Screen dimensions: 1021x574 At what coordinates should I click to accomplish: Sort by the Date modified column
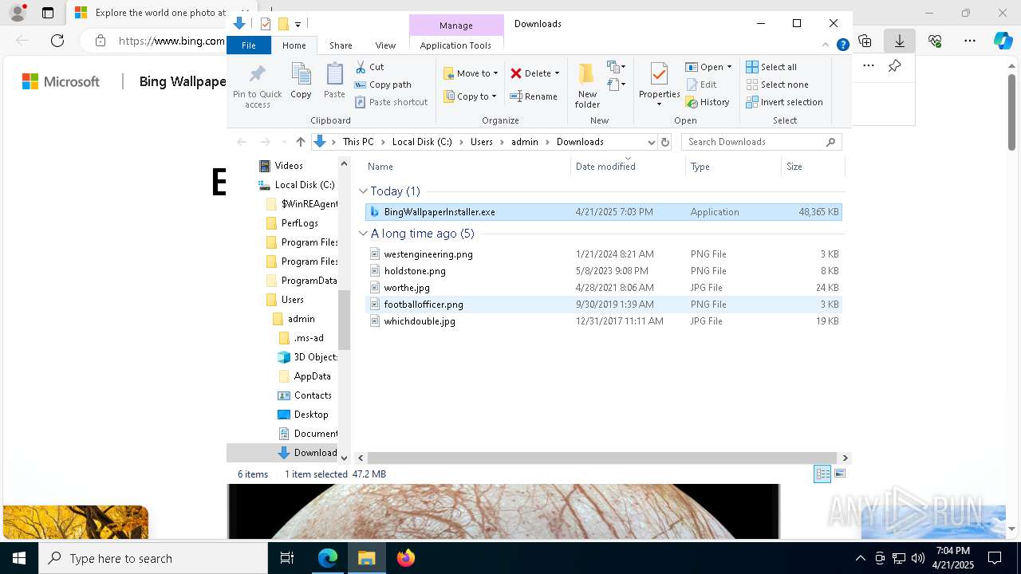tap(629, 167)
